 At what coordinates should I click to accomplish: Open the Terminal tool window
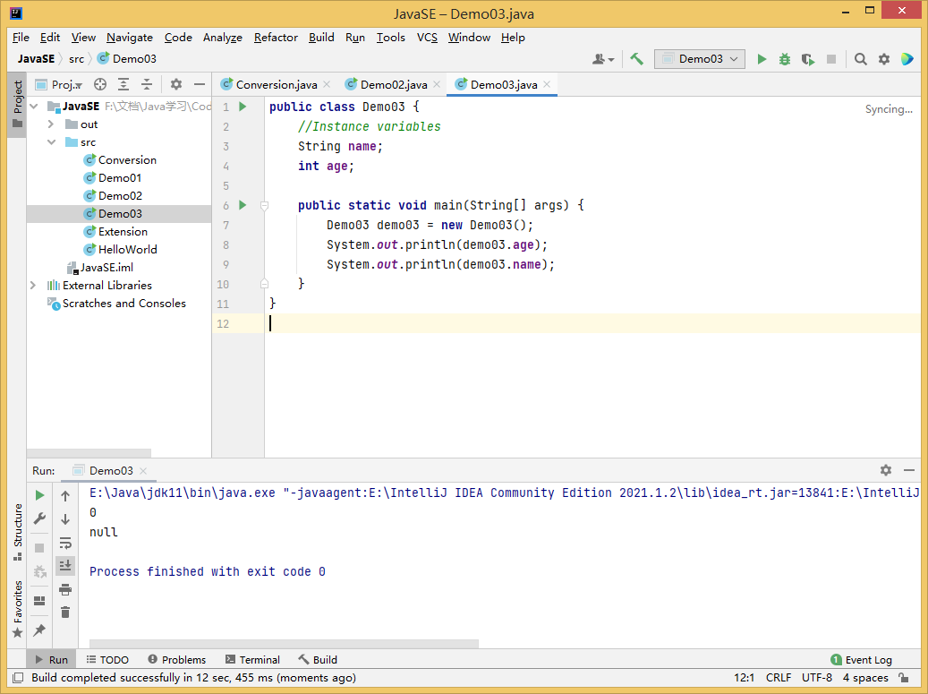(252, 660)
